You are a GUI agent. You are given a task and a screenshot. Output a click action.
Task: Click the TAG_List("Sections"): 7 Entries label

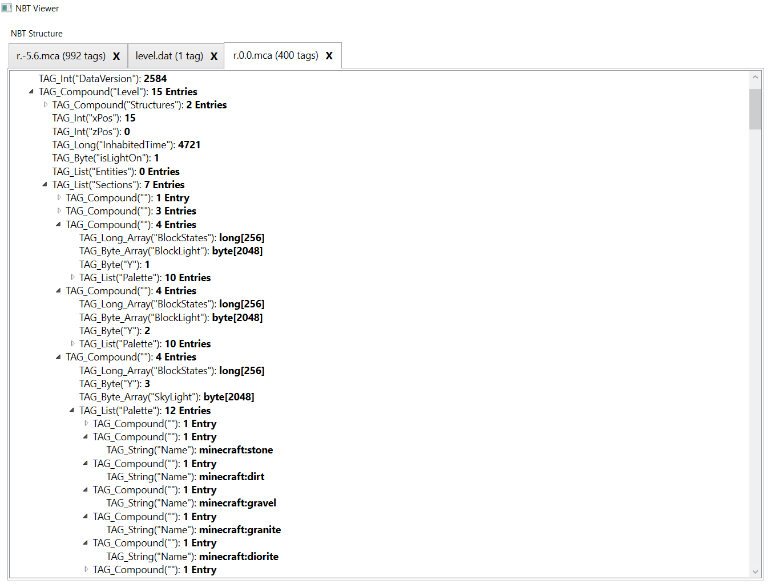point(119,185)
